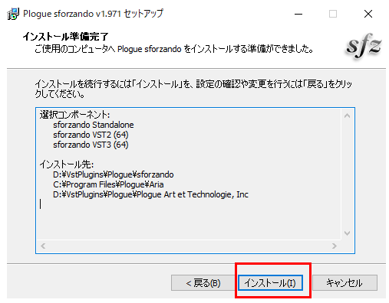Click the setup installer icon in title bar

pyautogui.click(x=13, y=14)
